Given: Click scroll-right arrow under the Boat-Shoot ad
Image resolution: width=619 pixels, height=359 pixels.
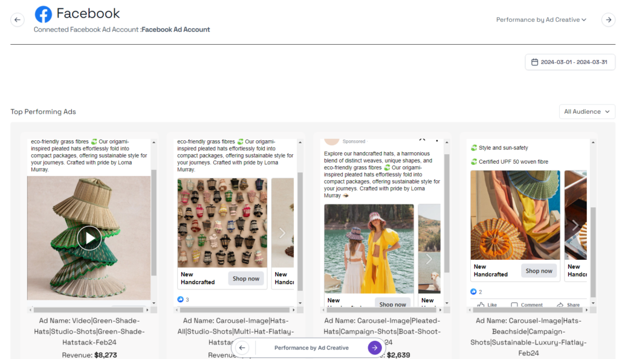Looking at the screenshot, I should (x=441, y=310).
